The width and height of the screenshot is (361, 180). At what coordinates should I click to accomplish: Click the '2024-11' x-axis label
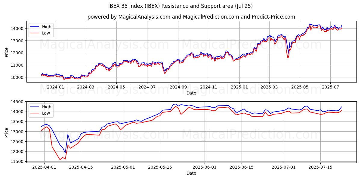coord(209,87)
